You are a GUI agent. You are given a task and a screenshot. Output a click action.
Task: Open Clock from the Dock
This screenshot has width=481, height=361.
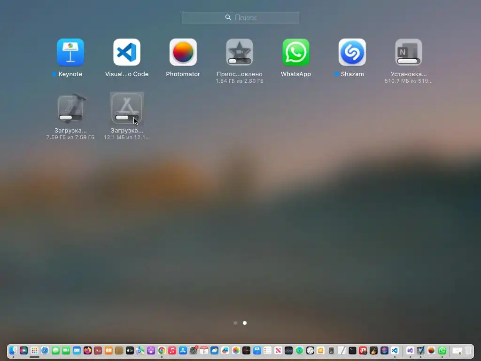pyautogui.click(x=310, y=351)
